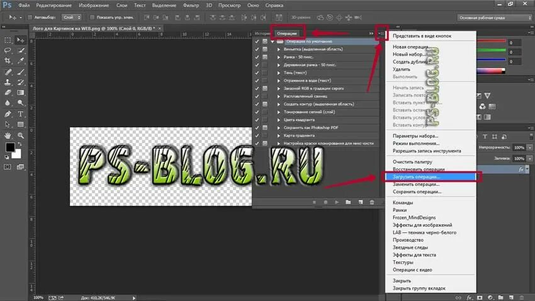
Task: Expand the Виньетка (выделенная область) action
Action: tap(279, 49)
